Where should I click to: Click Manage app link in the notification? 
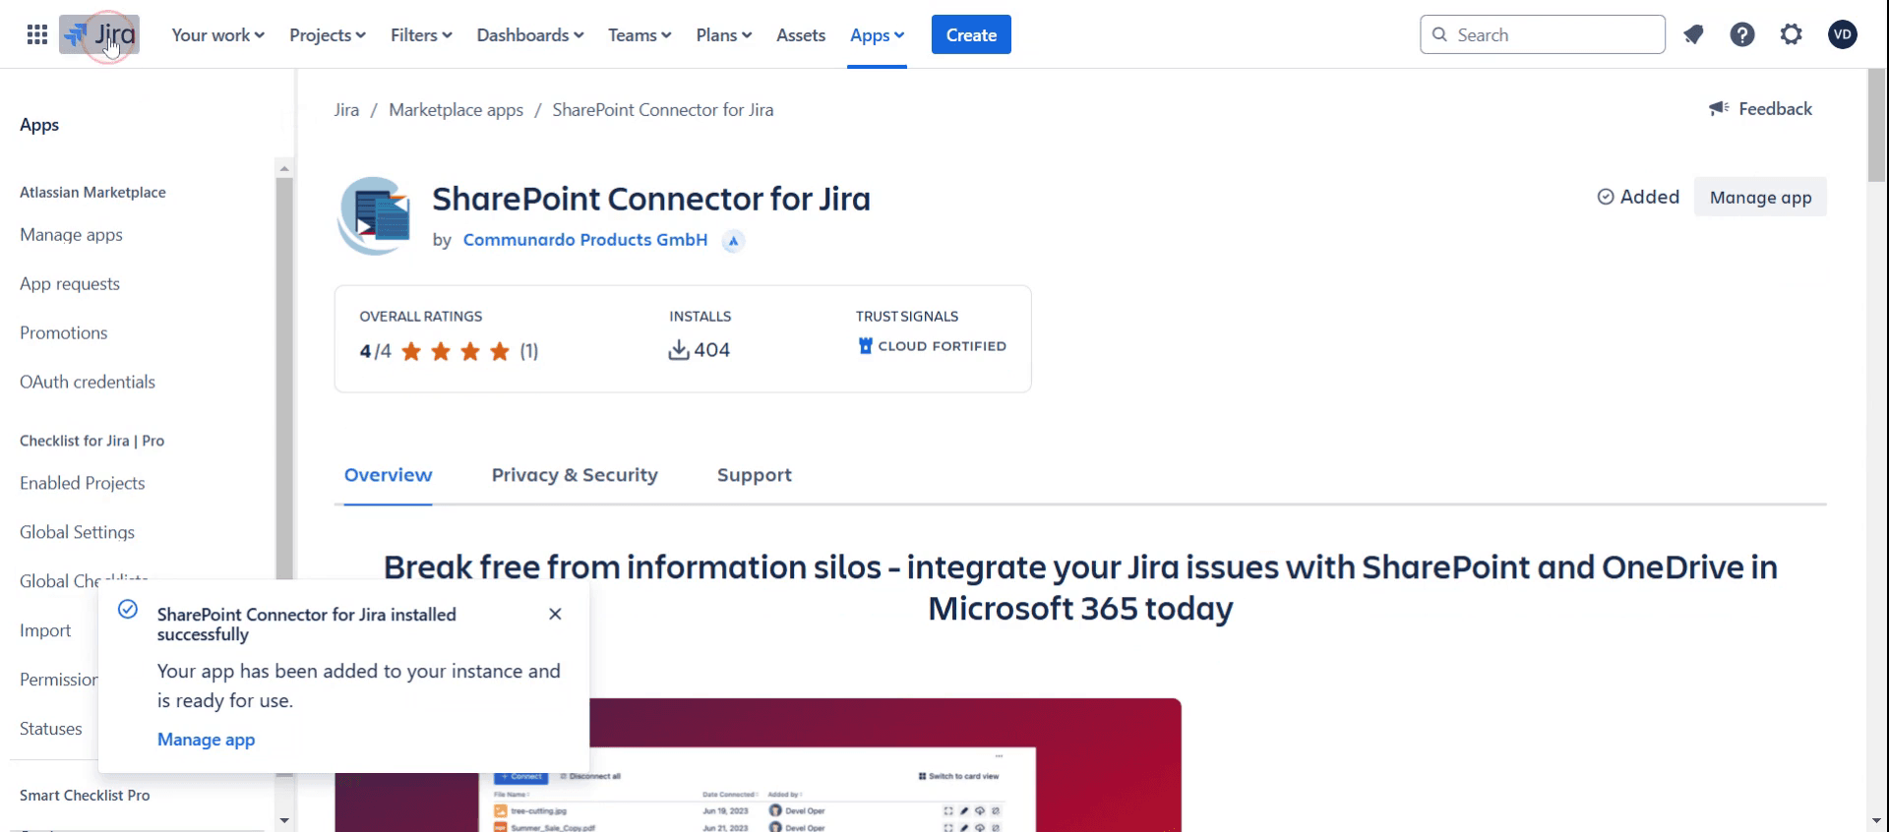click(x=206, y=740)
